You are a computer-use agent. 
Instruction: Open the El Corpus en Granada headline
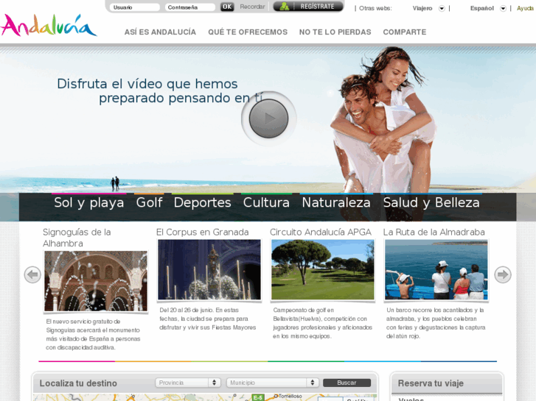coord(202,232)
